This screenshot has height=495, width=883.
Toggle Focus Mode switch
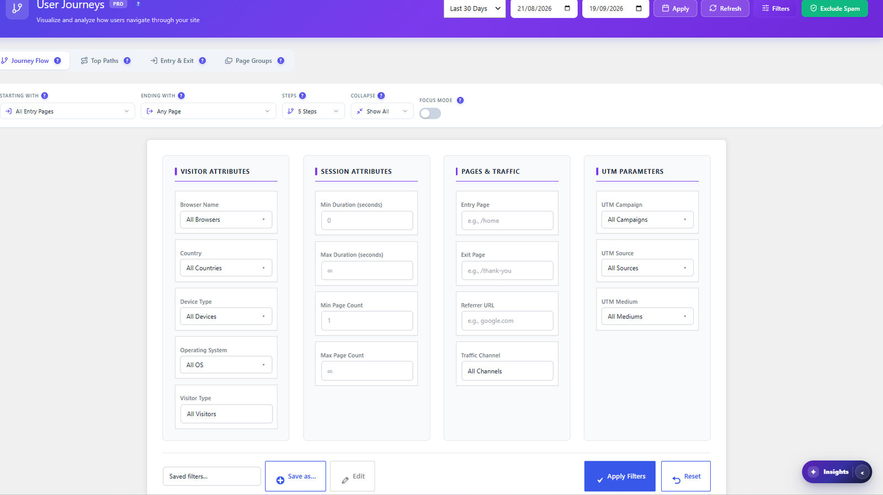(x=430, y=113)
